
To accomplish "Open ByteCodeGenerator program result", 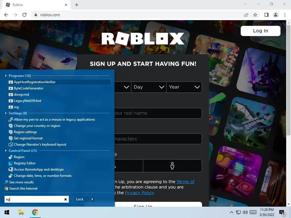I will coord(60,88).
